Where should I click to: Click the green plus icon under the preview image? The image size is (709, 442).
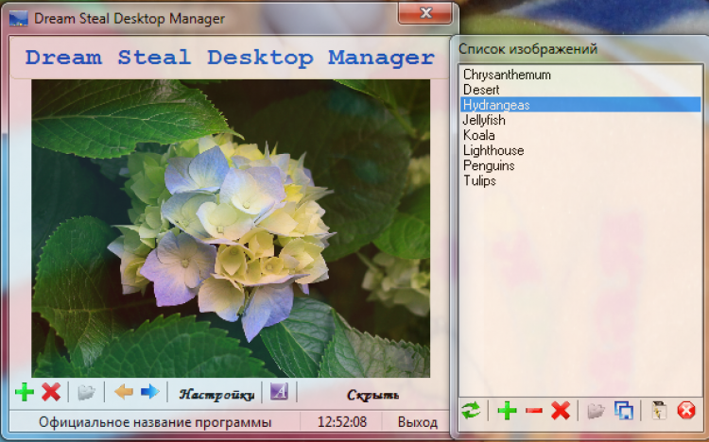pos(24,392)
